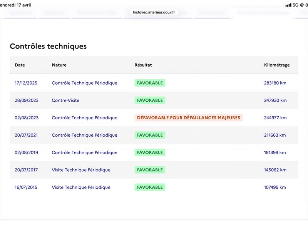Select the 211663 km mileage value

pos(275,135)
